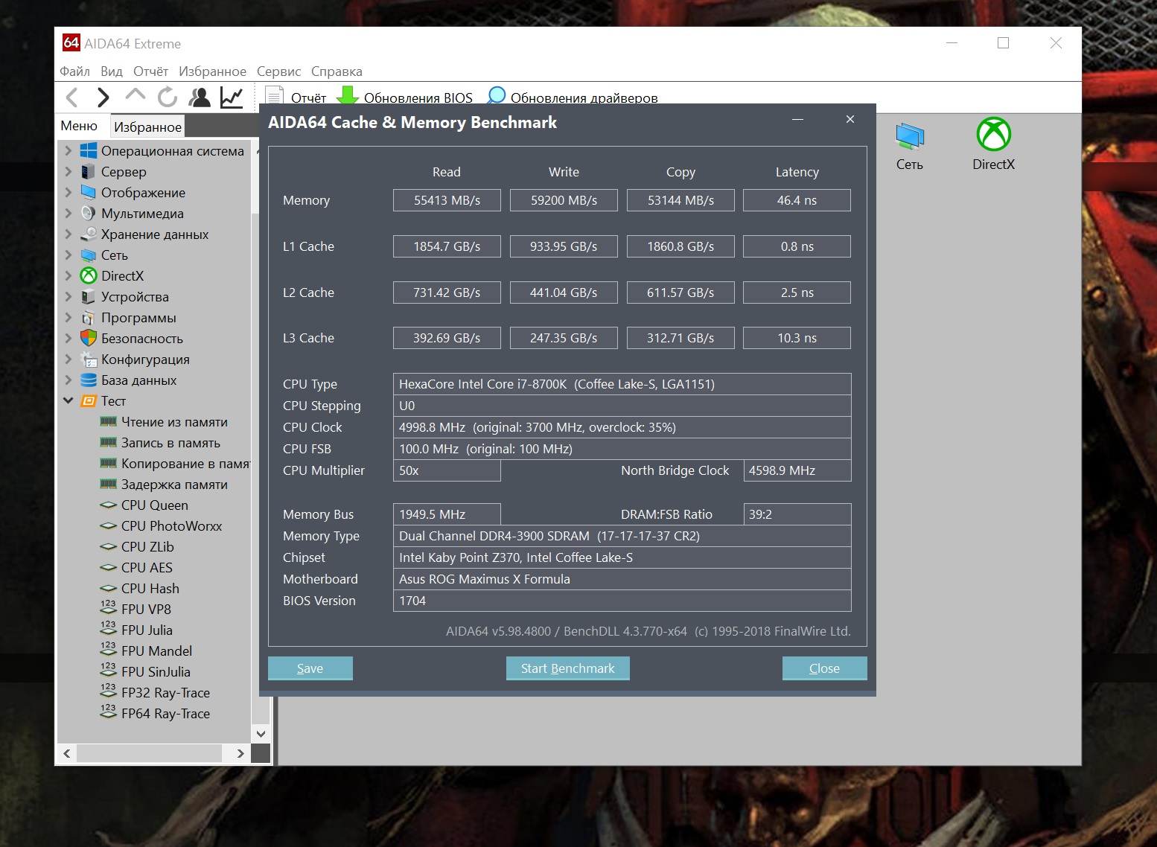This screenshot has width=1157, height=847.
Task: Click the Up level arrow in toolbar
Action: pyautogui.click(x=136, y=95)
